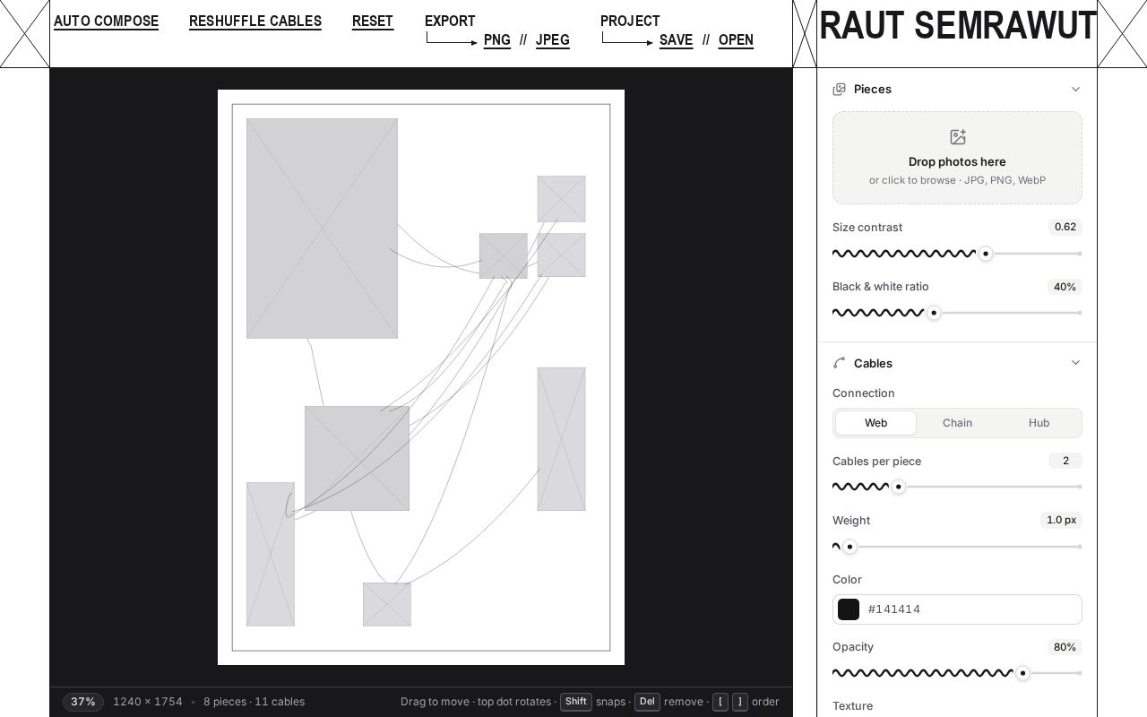
Task: Click the 80% opacity value
Action: tap(1065, 647)
